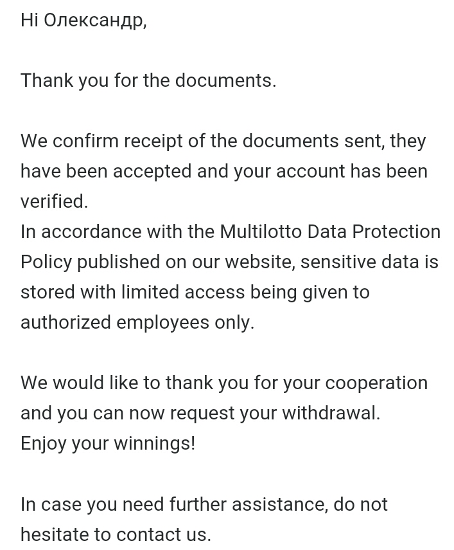Click the phrase 'request your withdrawal.'

[x=275, y=413]
